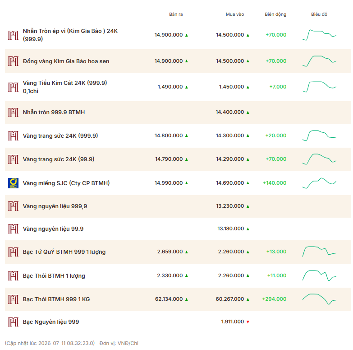Open Vàng trang sức 24K (99.9) item
Viewport: 353px width, 350px height.
coord(59,159)
